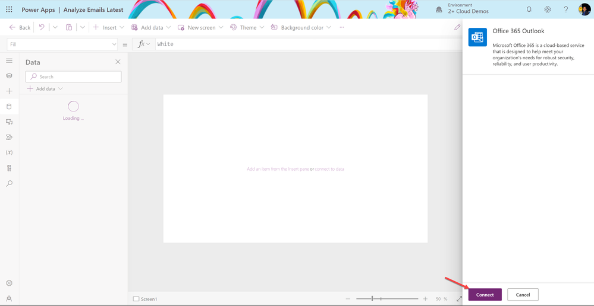The width and height of the screenshot is (594, 306).
Task: Open the sidebar Settings gear at bottom
Action: click(x=10, y=283)
